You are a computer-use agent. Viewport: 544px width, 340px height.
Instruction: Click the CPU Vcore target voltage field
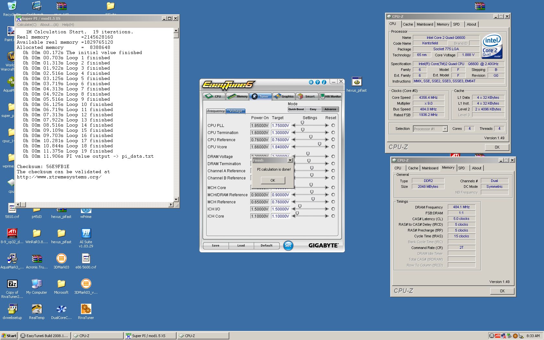280,147
